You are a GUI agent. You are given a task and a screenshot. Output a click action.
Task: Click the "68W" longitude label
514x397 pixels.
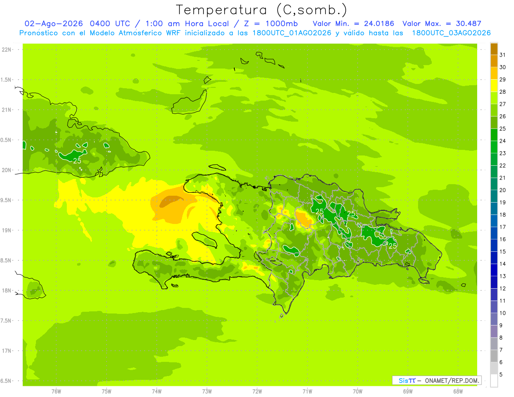(458, 391)
